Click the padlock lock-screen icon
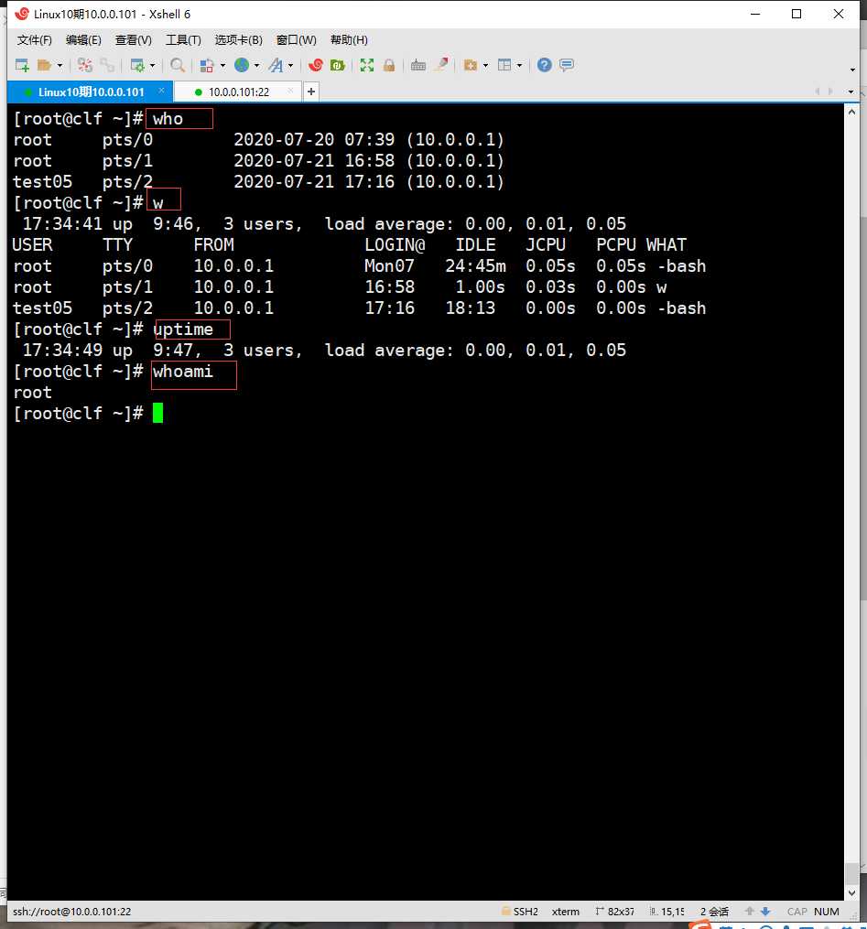867x929 pixels. tap(389, 65)
